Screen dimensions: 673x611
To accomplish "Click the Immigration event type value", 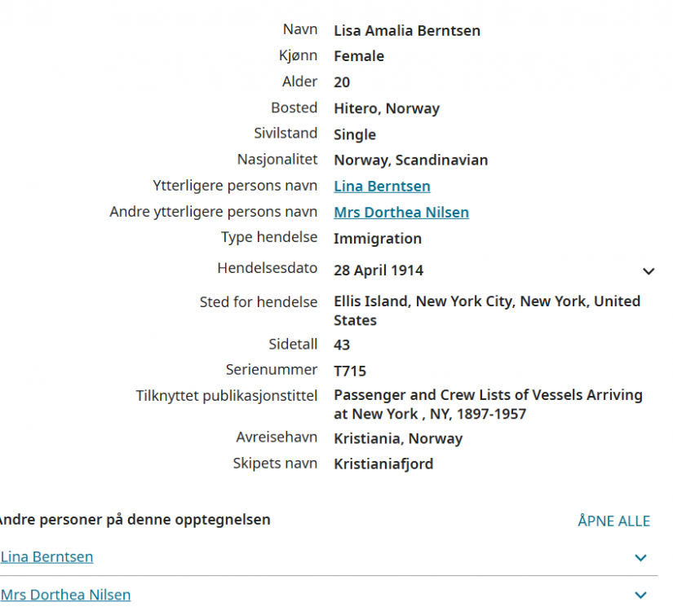I will tap(378, 239).
